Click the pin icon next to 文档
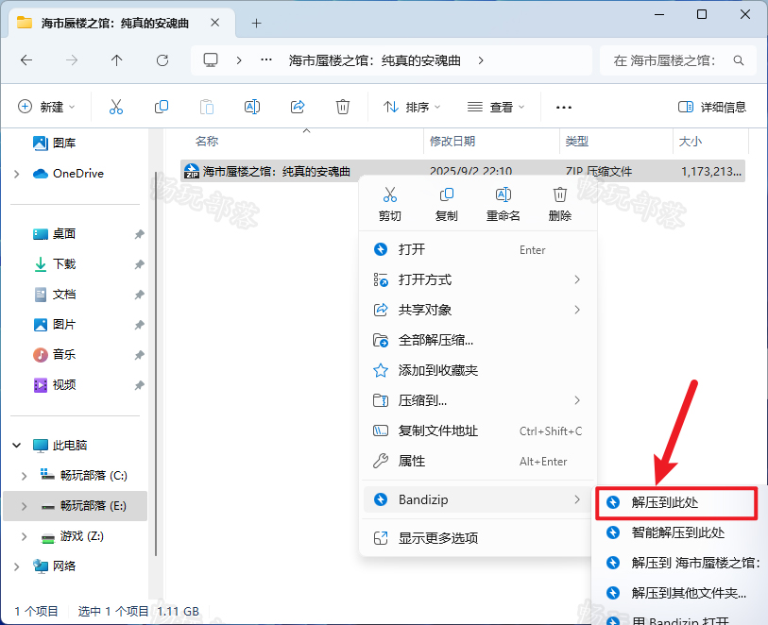768x625 pixels. [140, 295]
